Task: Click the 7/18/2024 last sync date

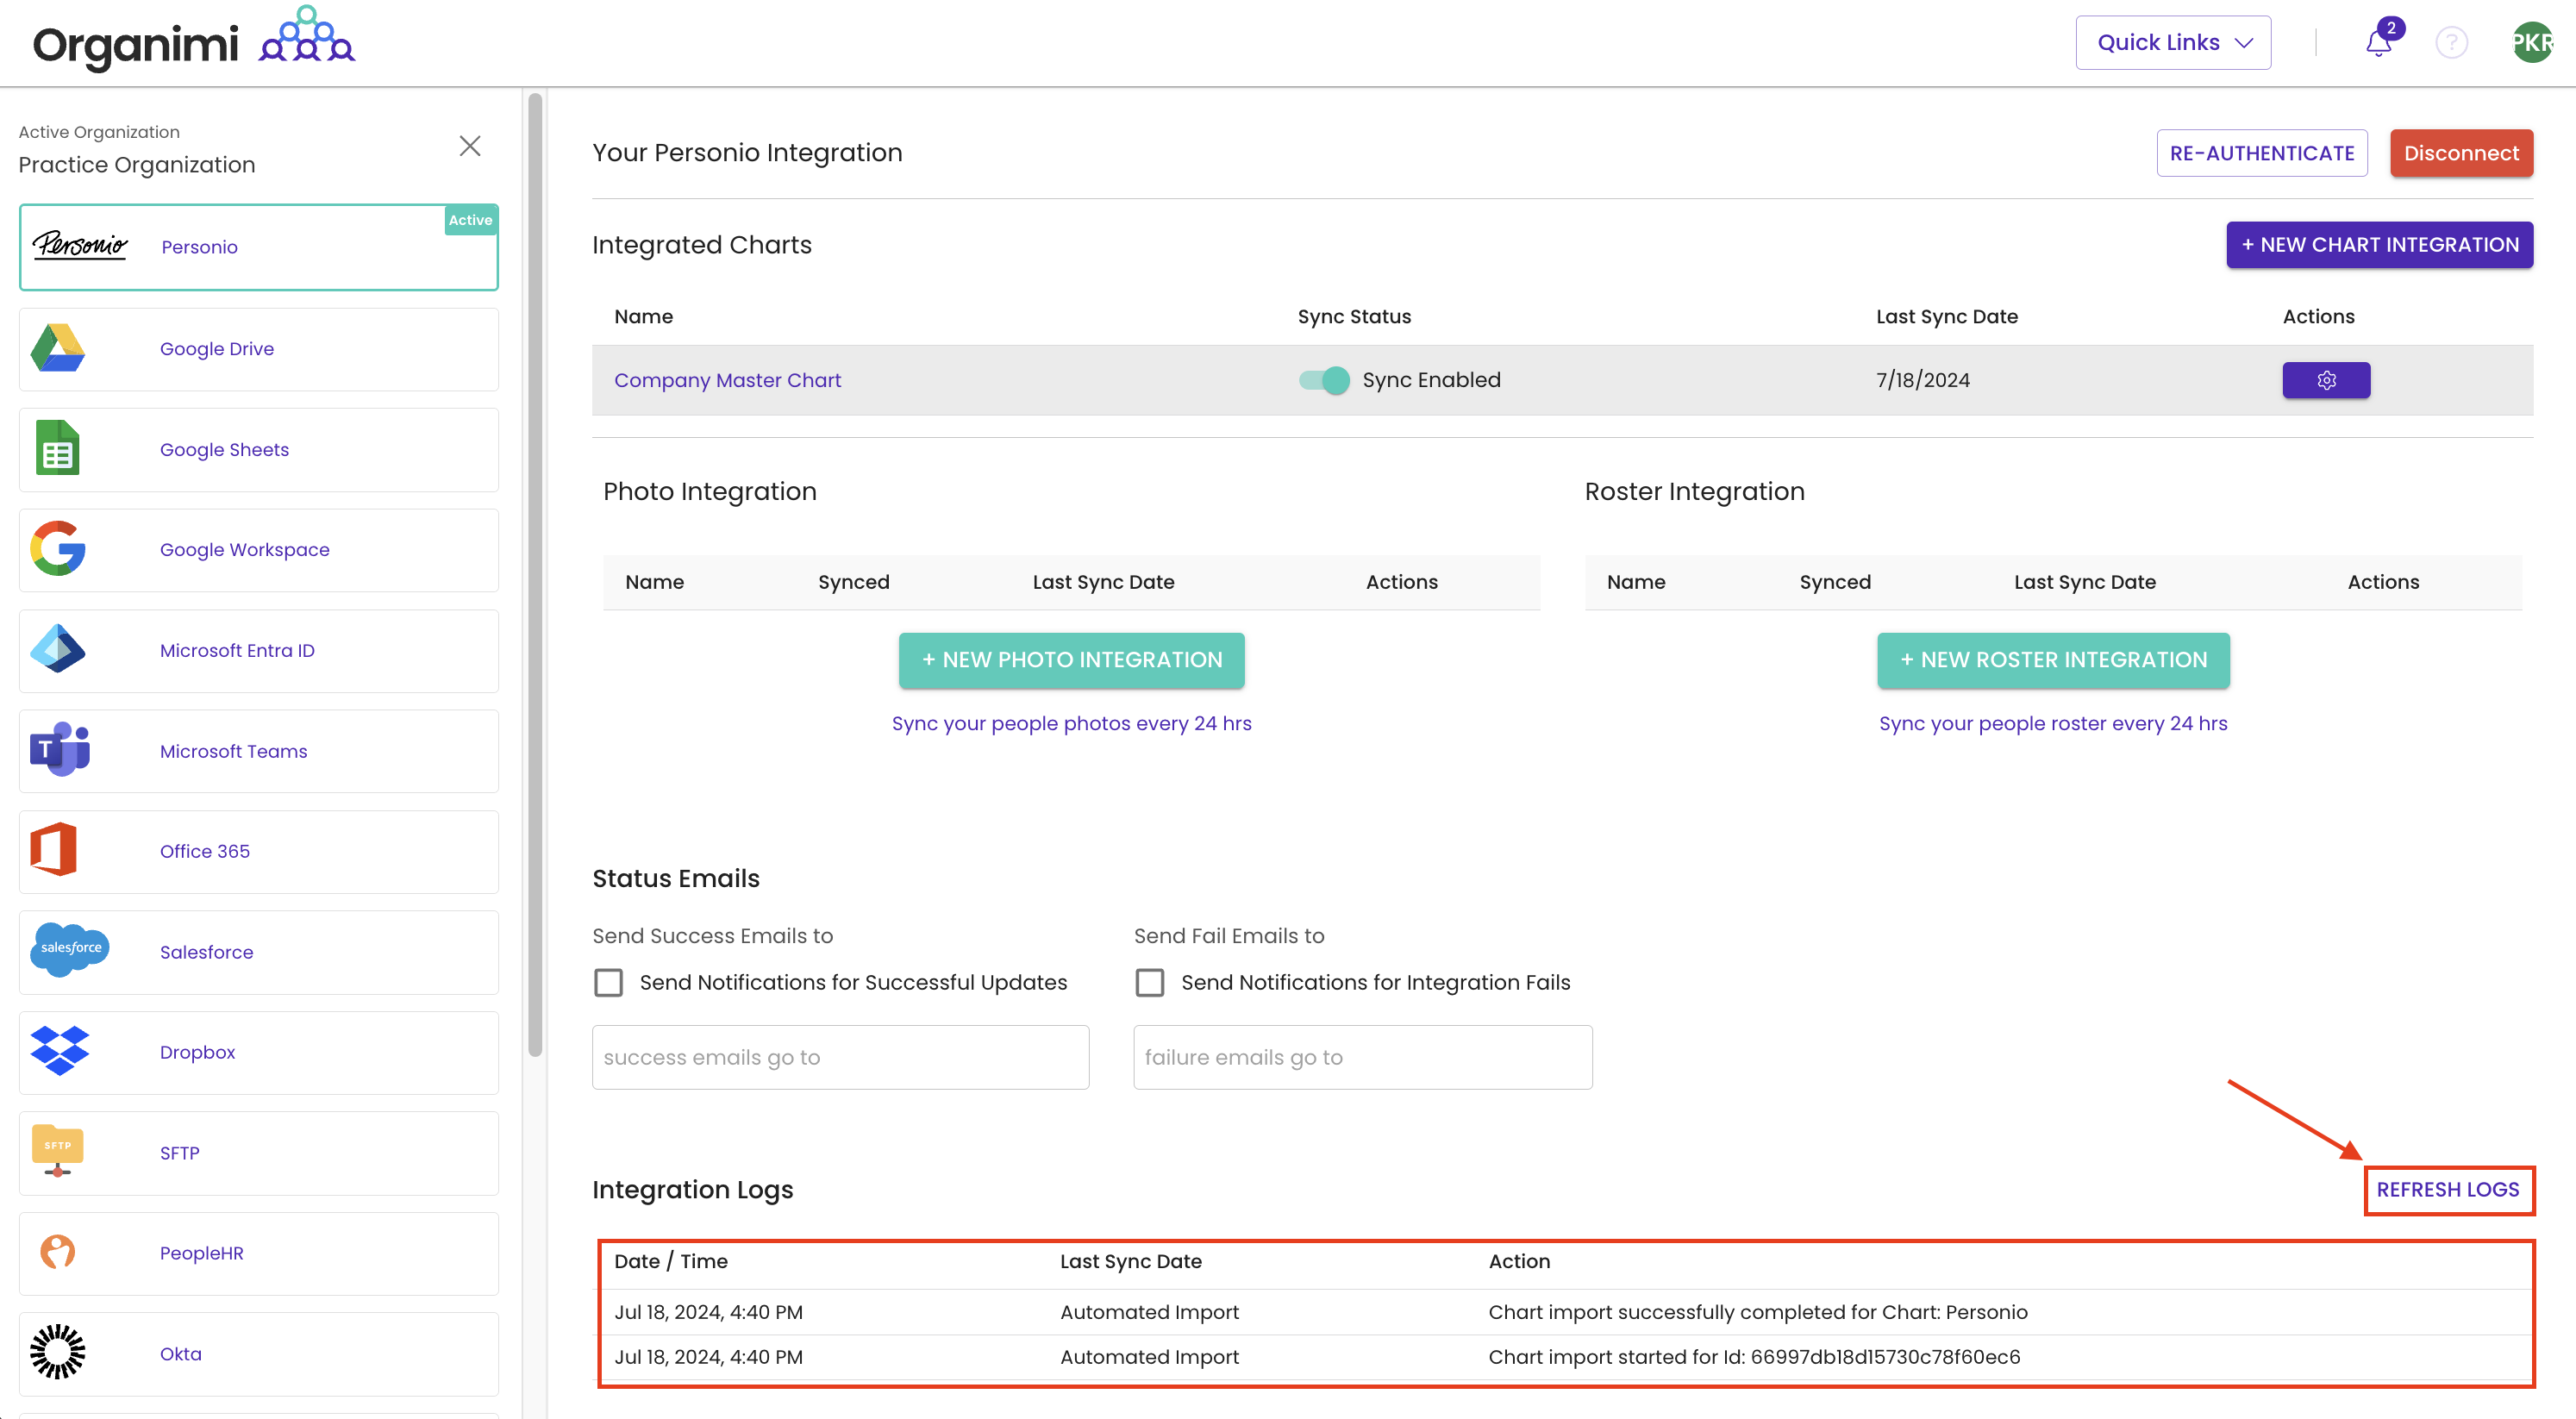Action: [1922, 380]
